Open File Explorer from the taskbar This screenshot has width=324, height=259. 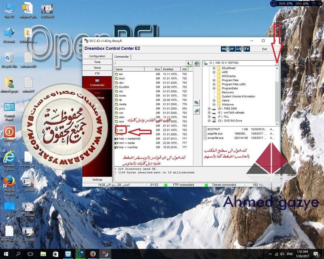click(43, 254)
